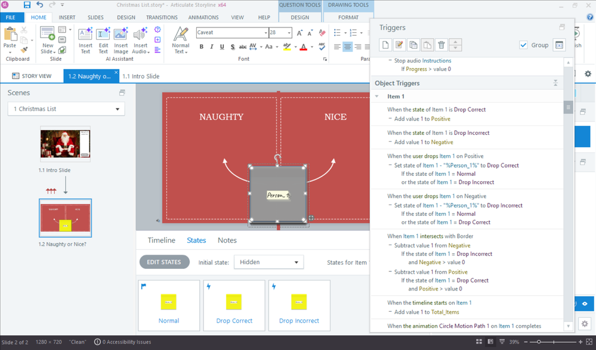This screenshot has height=350, width=596.
Task: Open the Initial state dropdown
Action: (268, 262)
